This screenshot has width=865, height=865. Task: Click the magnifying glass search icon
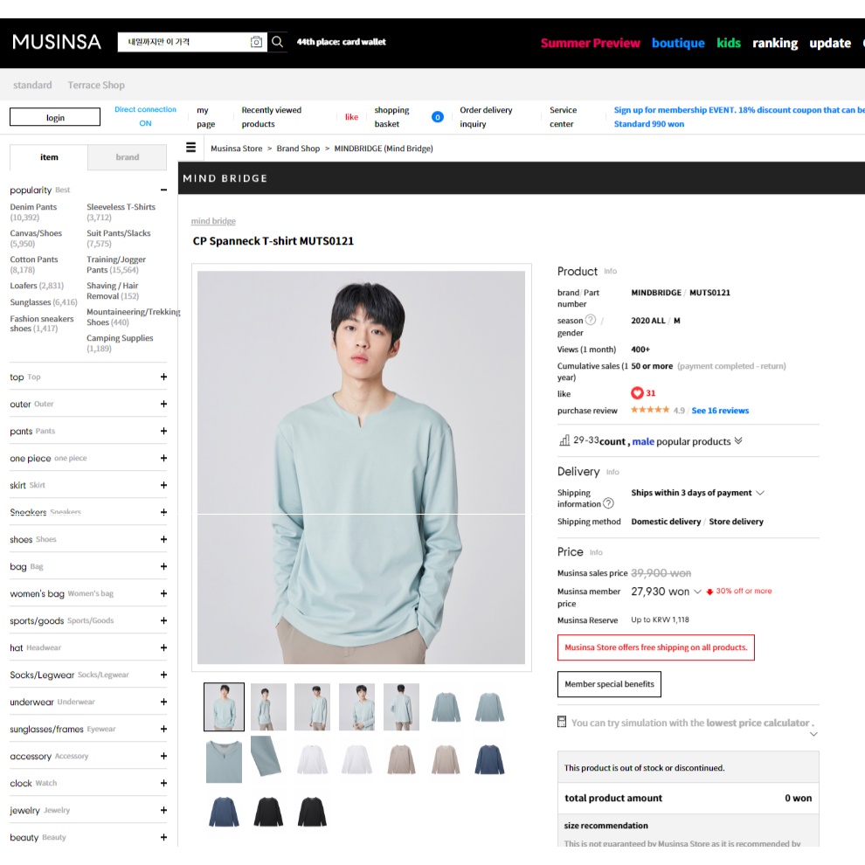[x=277, y=42]
